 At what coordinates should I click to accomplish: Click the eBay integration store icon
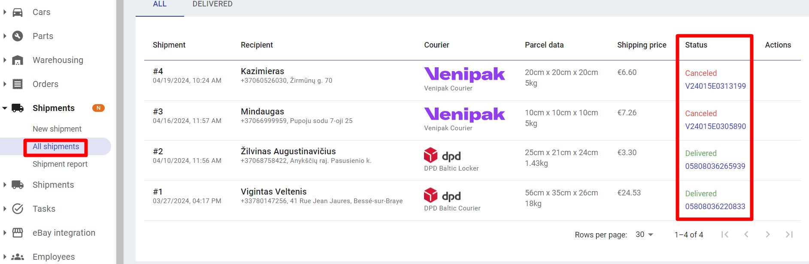point(18,233)
